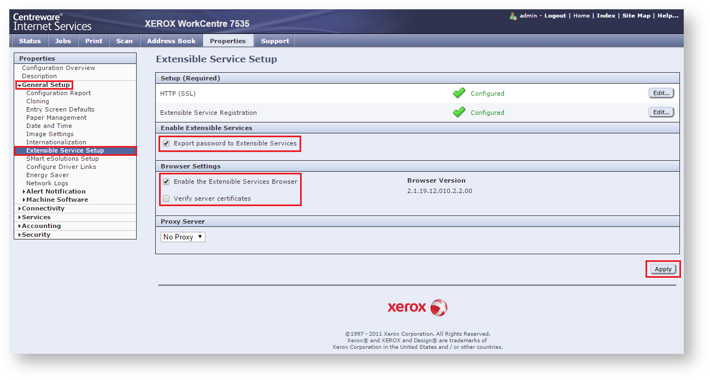The height and width of the screenshot is (380, 710).
Task: Click the admin user icon
Action: click(x=513, y=16)
